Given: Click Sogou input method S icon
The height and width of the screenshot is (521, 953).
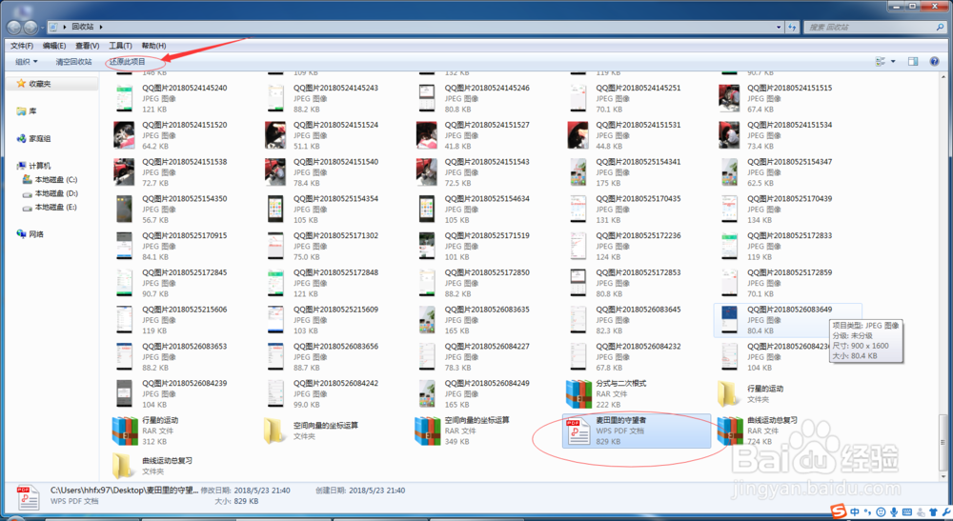Looking at the screenshot, I should 839,512.
